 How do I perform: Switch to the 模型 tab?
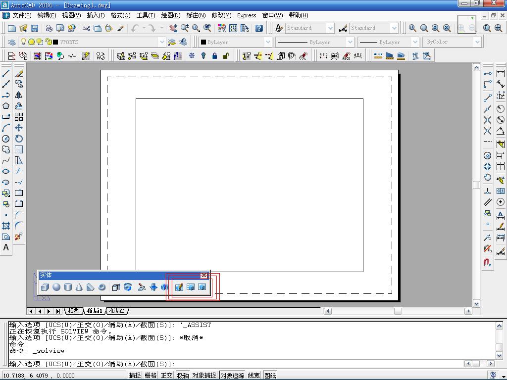pyautogui.click(x=74, y=311)
